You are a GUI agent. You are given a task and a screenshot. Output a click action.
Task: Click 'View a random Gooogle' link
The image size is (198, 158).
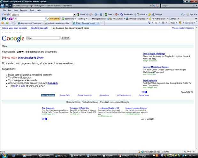coord(183,28)
